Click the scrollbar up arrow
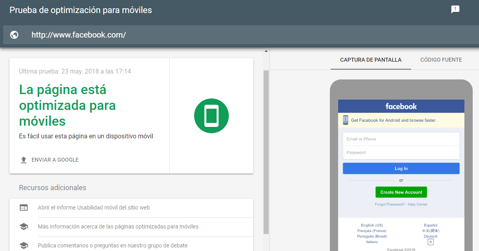Viewport: 479px width, 251px height. click(266, 51)
